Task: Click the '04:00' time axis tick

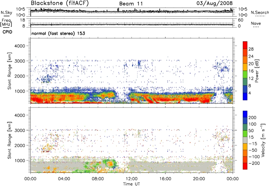Action: tap(64, 179)
